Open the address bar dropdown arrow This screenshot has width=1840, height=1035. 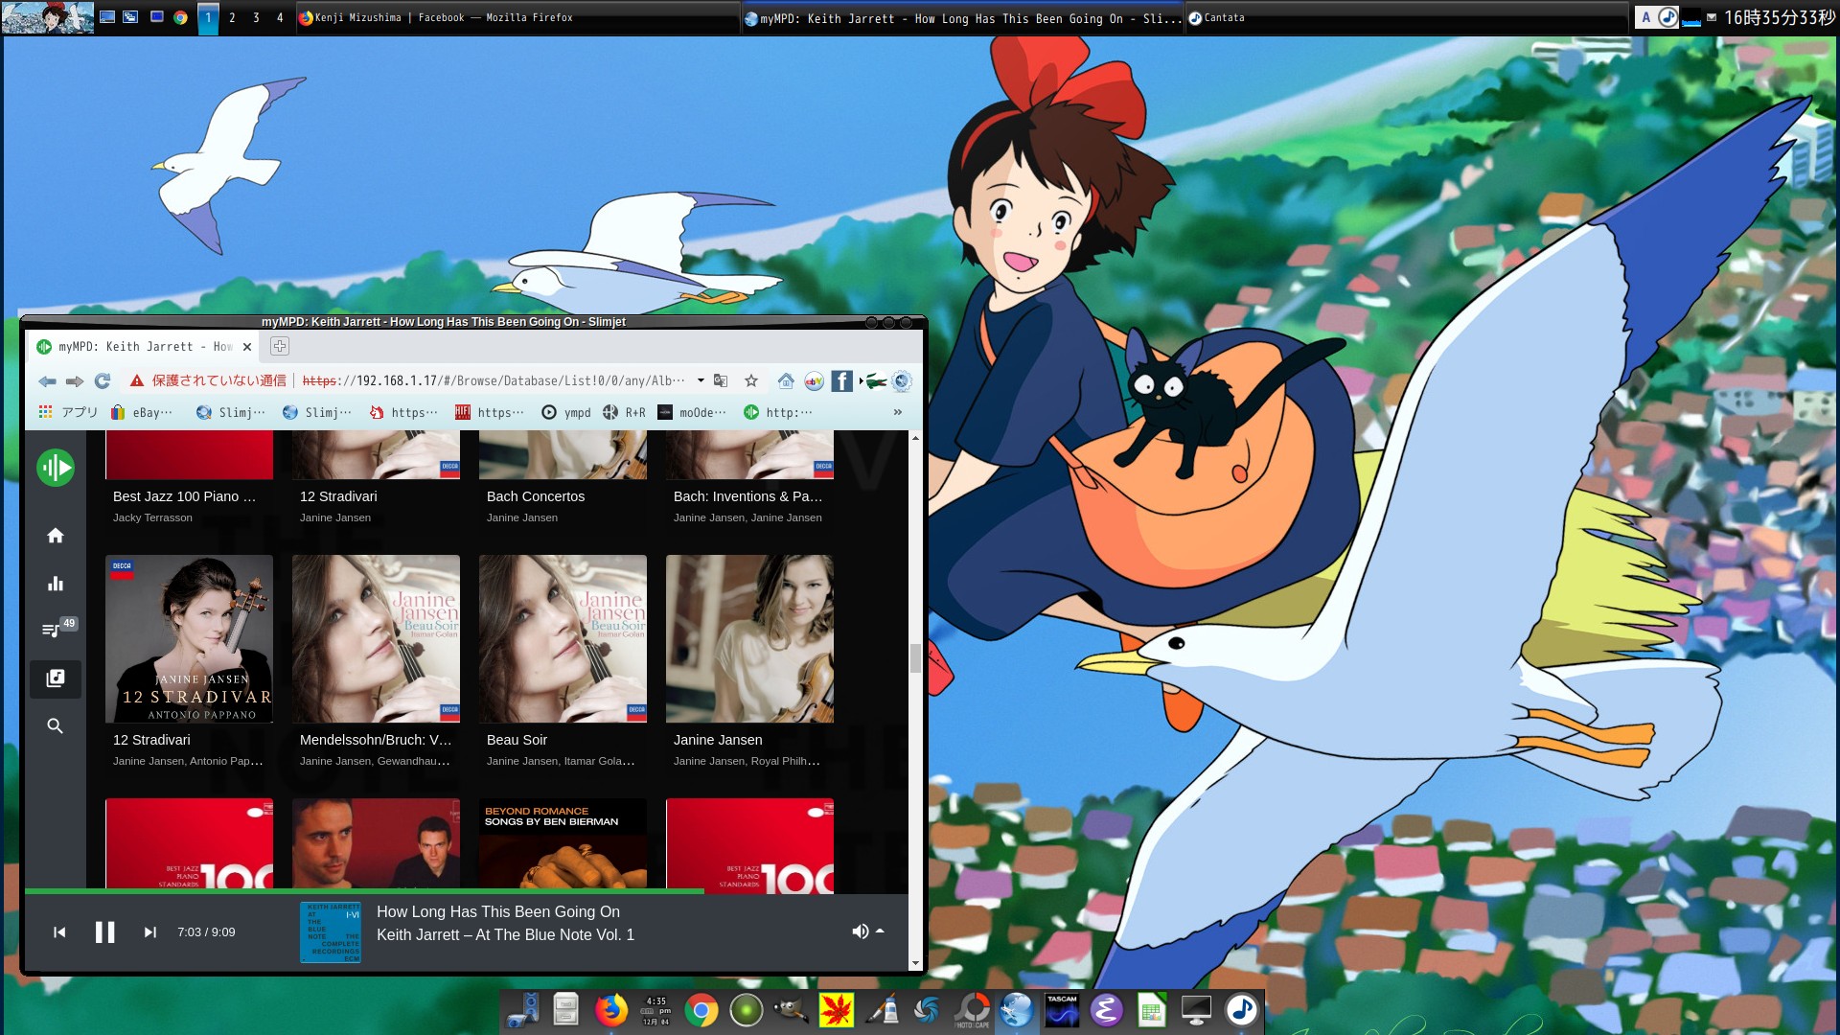tap(701, 381)
